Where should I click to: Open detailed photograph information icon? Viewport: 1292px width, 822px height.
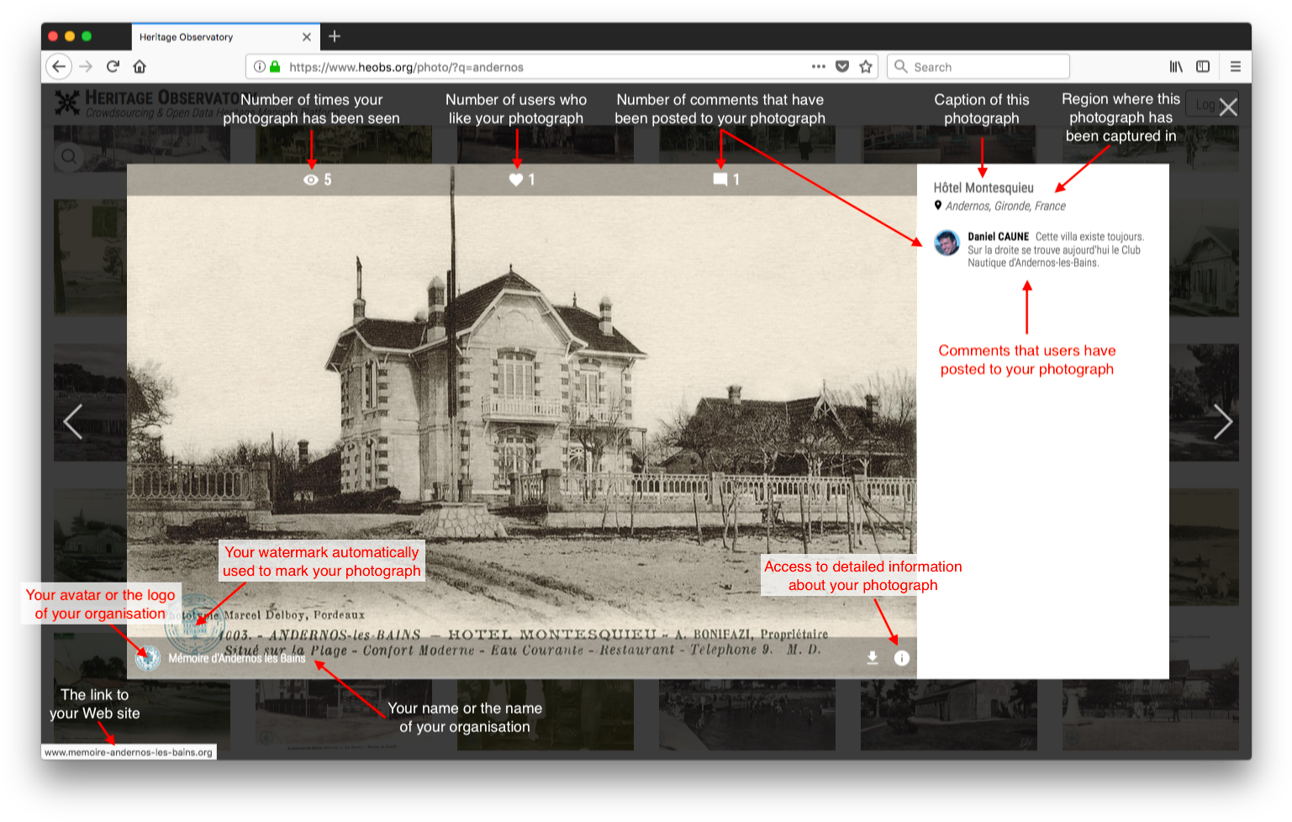pyautogui.click(x=901, y=658)
